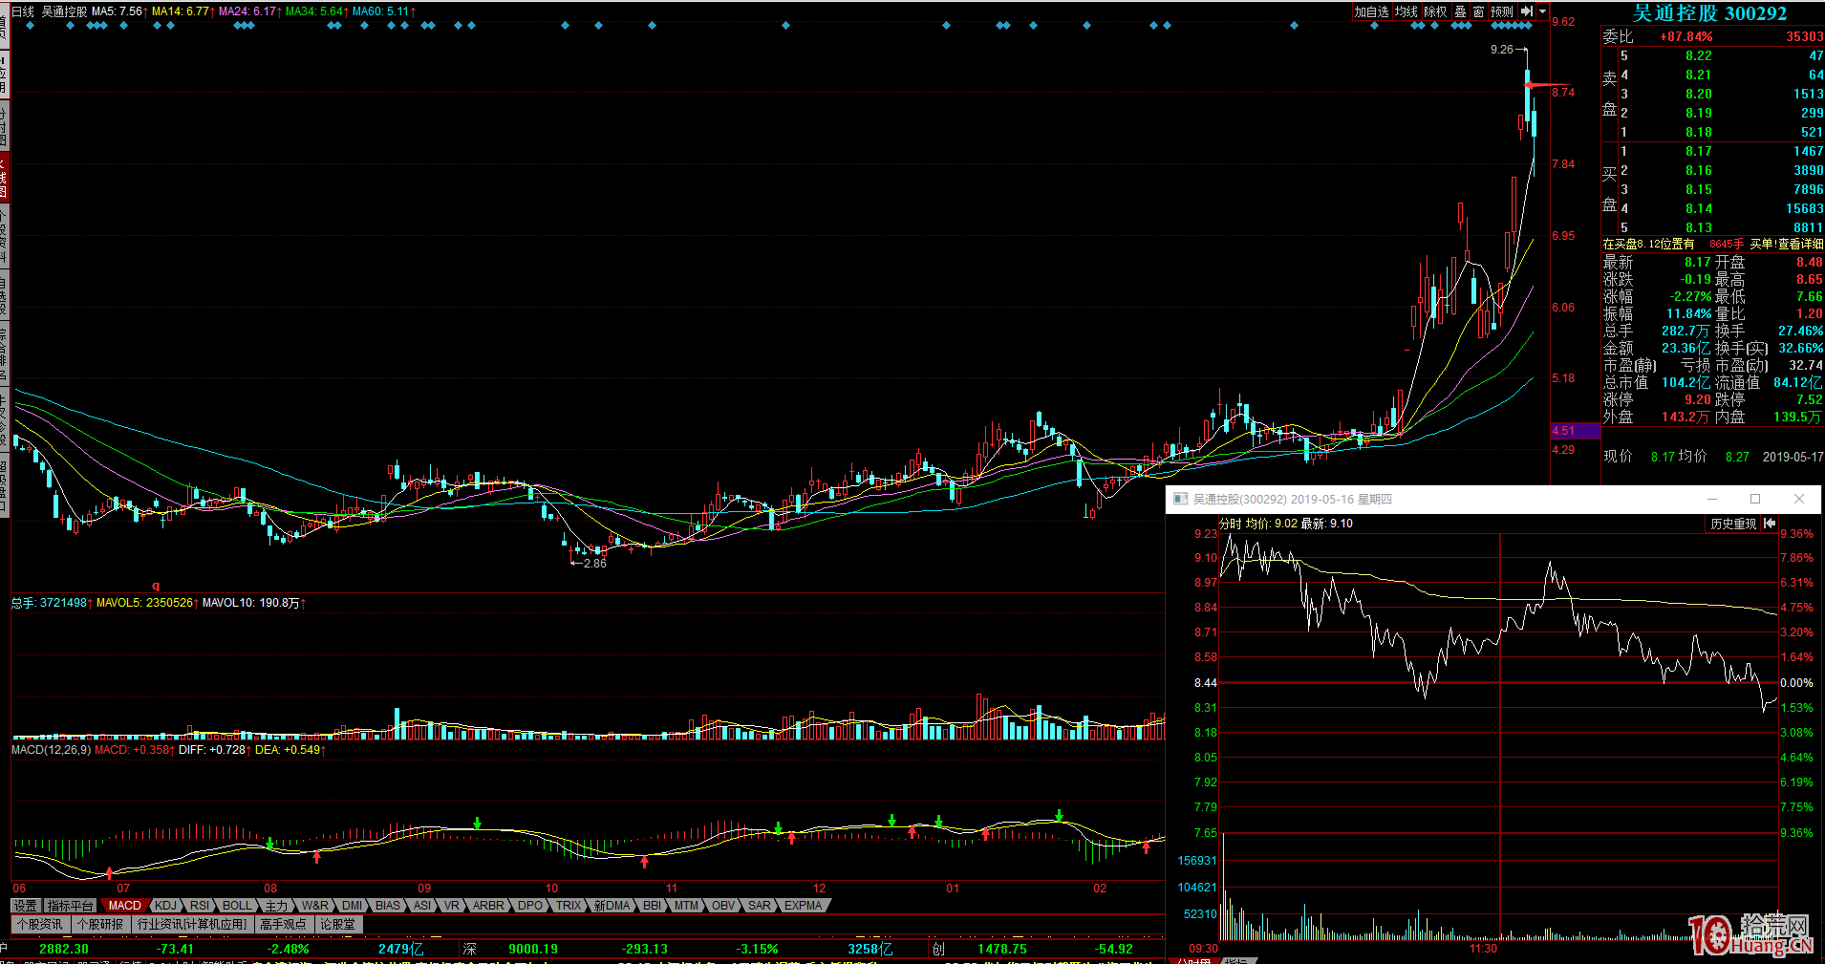Click the 预测 forecast button
The image size is (1825, 964).
click(1502, 11)
